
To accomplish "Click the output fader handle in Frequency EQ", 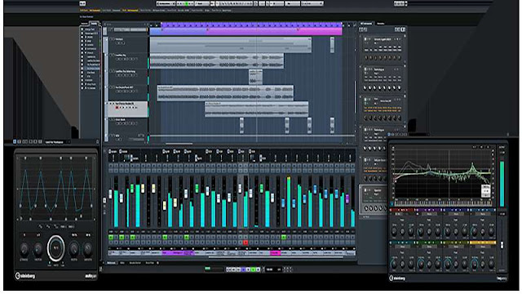I will (x=502, y=245).
